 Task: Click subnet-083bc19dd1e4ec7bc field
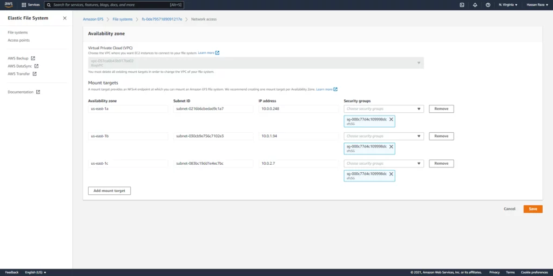(x=213, y=164)
